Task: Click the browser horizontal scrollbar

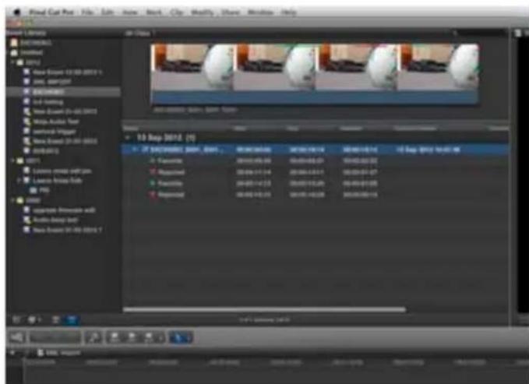Action: point(265,309)
